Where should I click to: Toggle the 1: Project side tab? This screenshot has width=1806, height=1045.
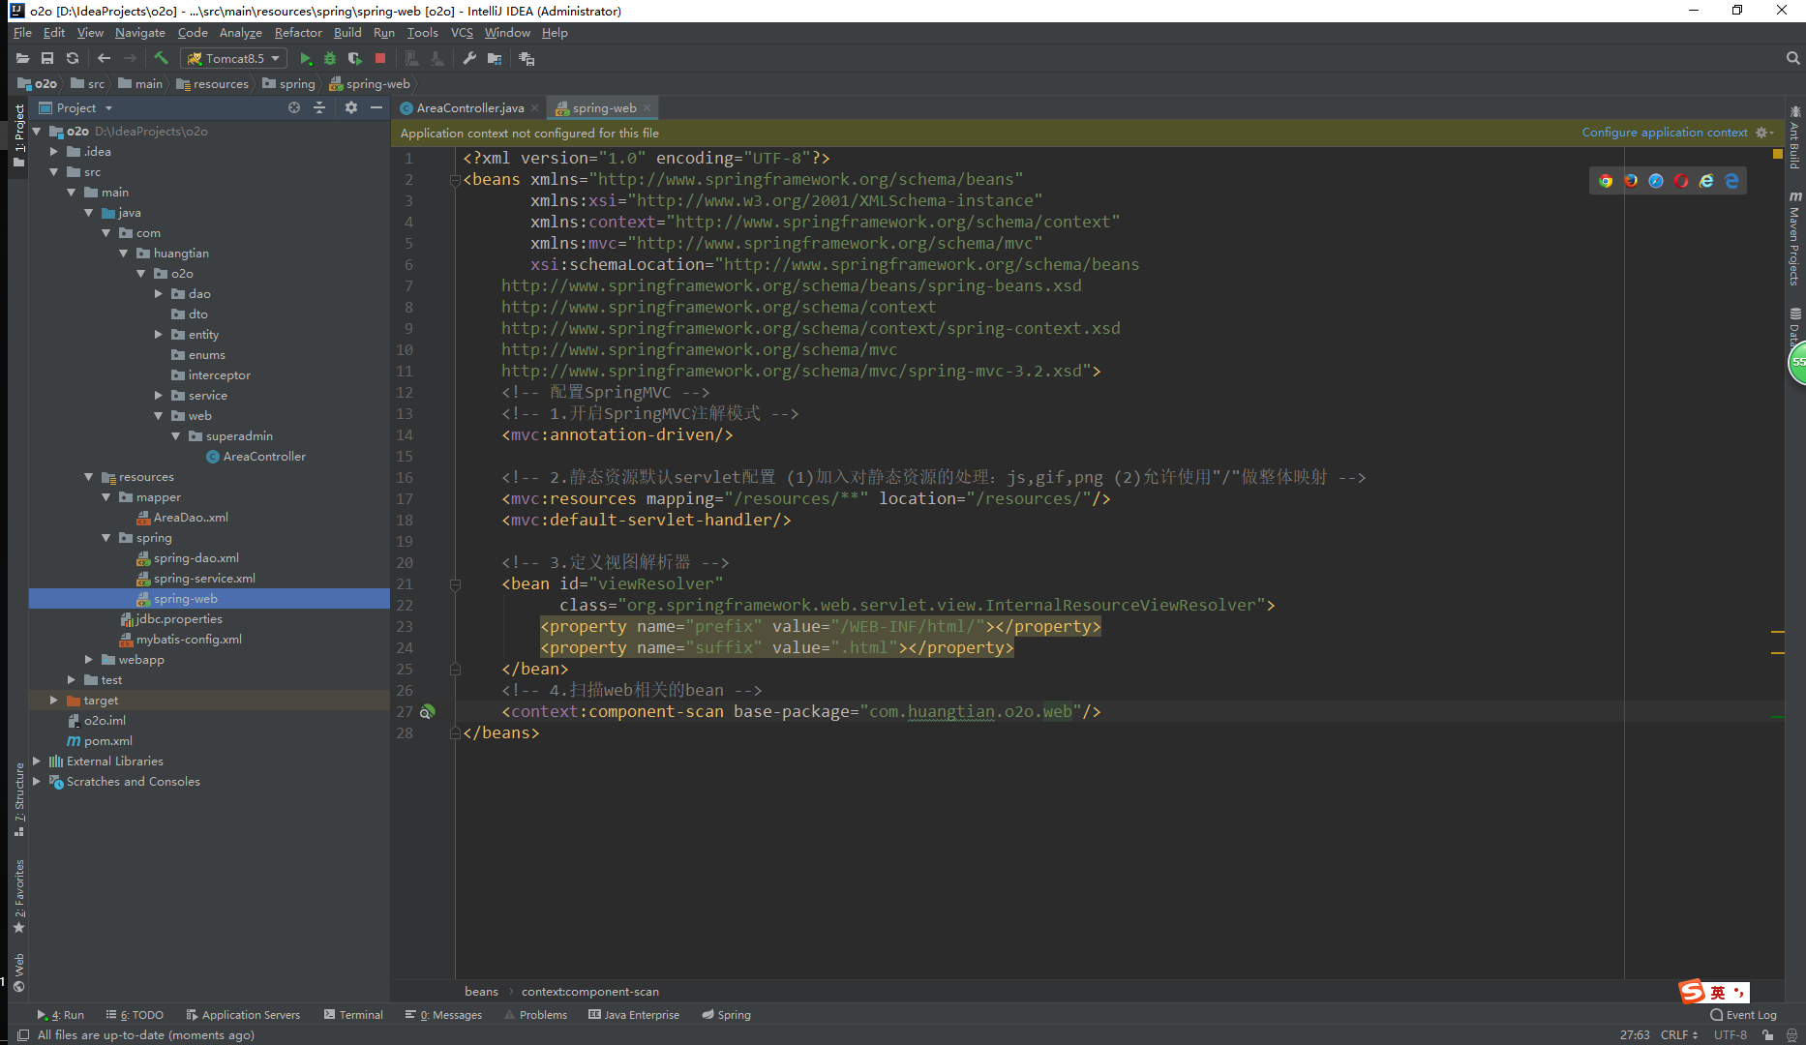[19, 135]
